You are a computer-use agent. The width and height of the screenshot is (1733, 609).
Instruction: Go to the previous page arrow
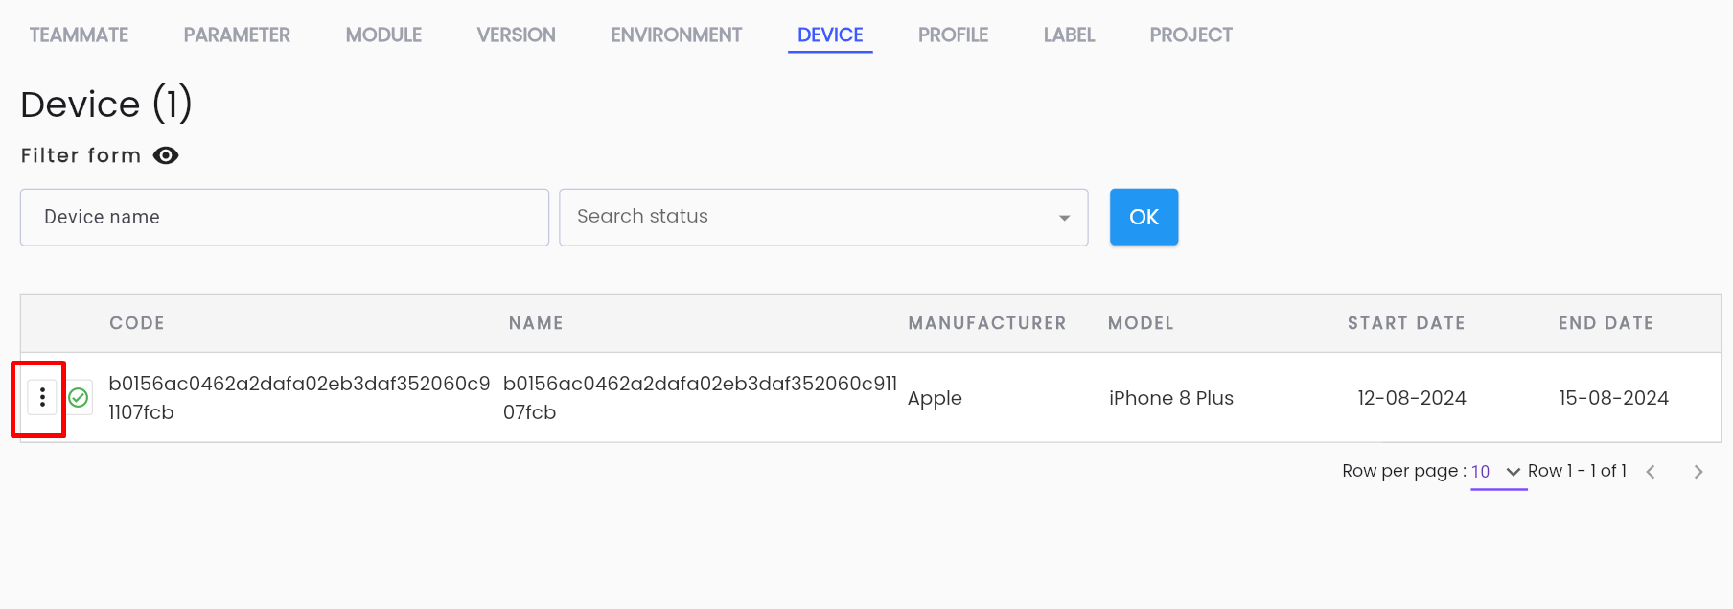(x=1651, y=472)
